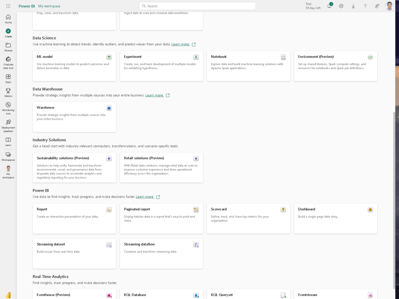Click the Sustainability solutions icon
This screenshot has width=399, height=299.
(x=109, y=158)
